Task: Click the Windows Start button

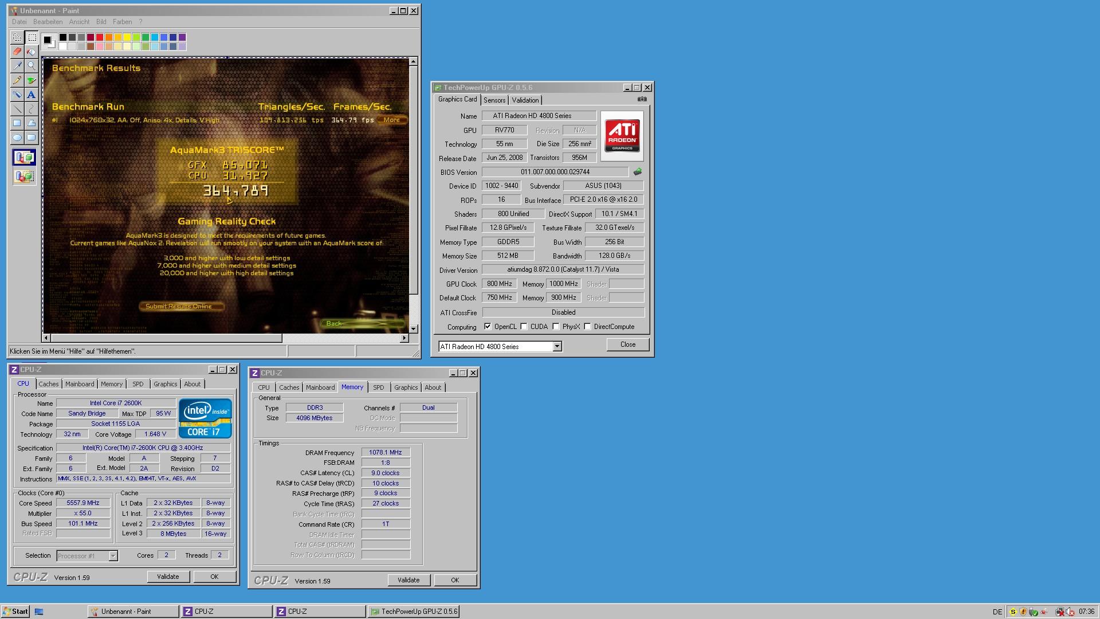Action: 15,612
